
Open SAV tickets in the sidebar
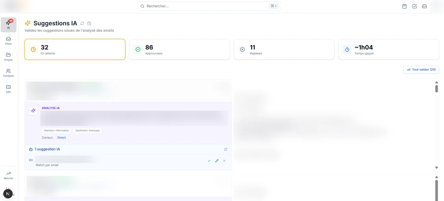tap(8, 89)
